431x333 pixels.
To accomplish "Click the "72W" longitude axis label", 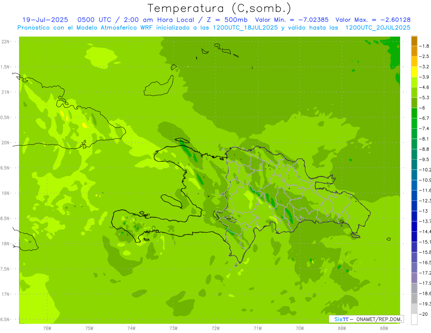I will (x=216, y=328).
